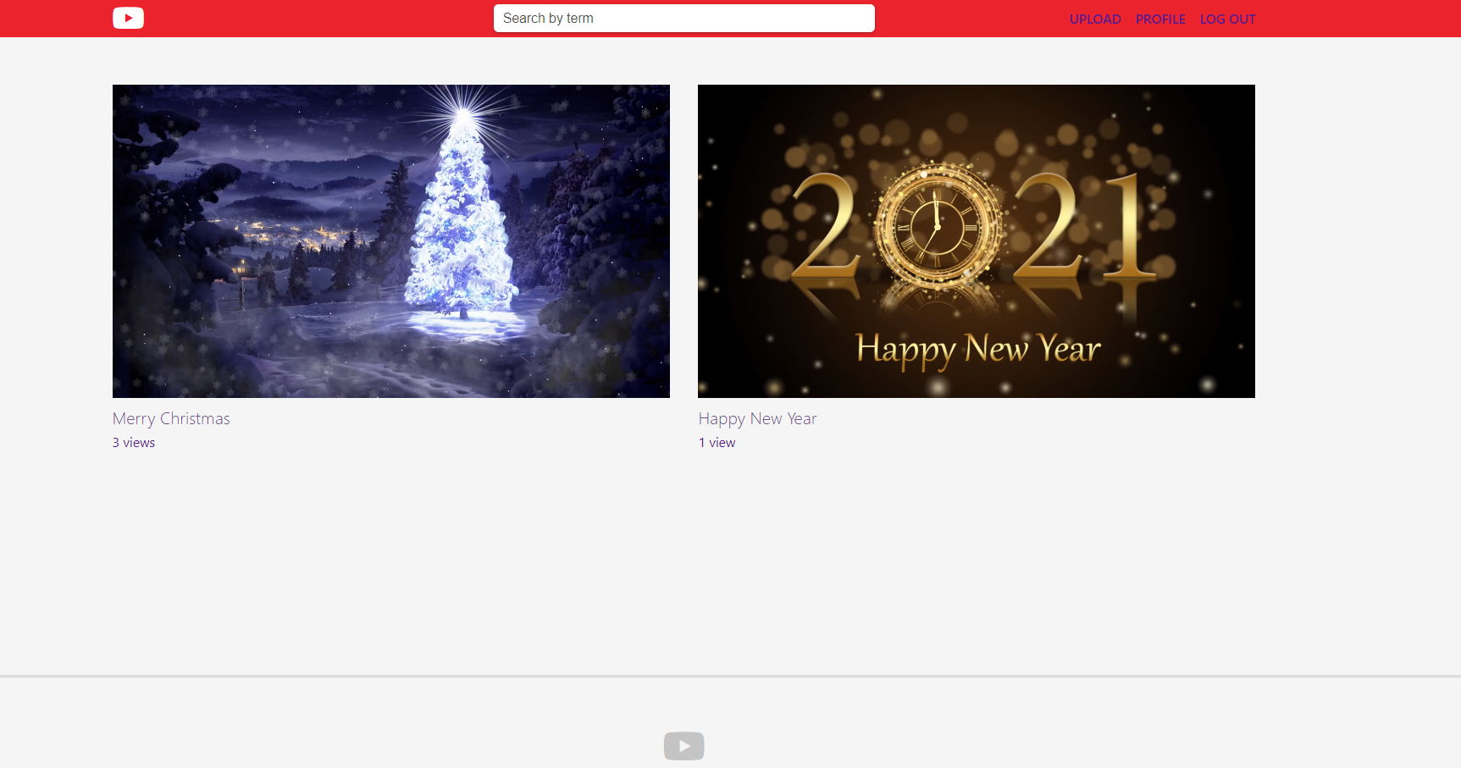The height and width of the screenshot is (768, 1461).
Task: Click the UPLOAD link in the navigation
Action: 1095,19
